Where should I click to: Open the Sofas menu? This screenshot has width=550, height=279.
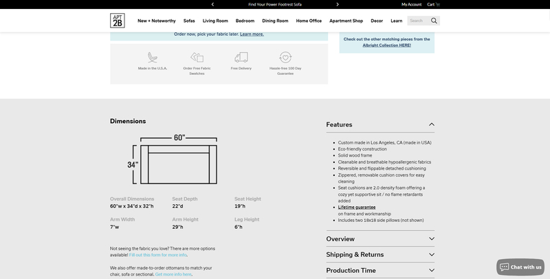coord(189,21)
